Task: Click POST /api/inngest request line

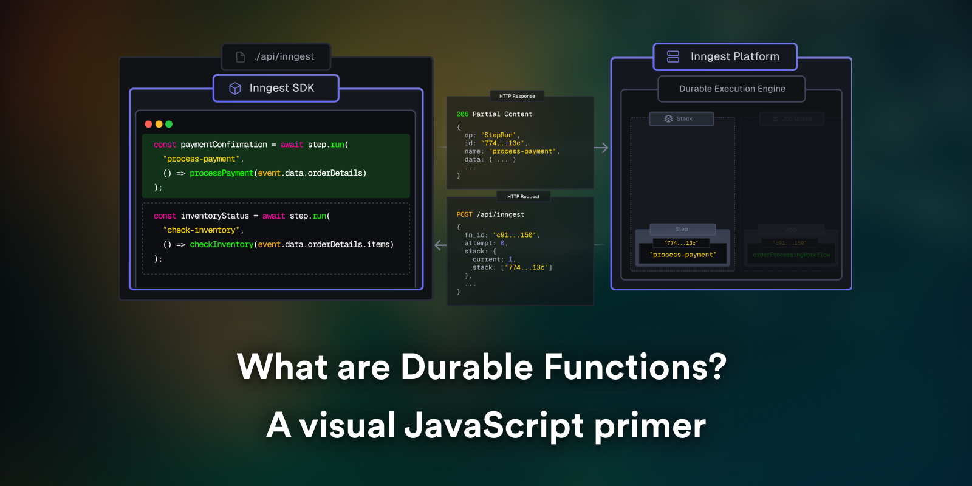Action: [490, 214]
